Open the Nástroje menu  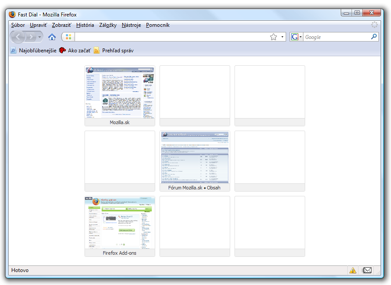point(131,25)
